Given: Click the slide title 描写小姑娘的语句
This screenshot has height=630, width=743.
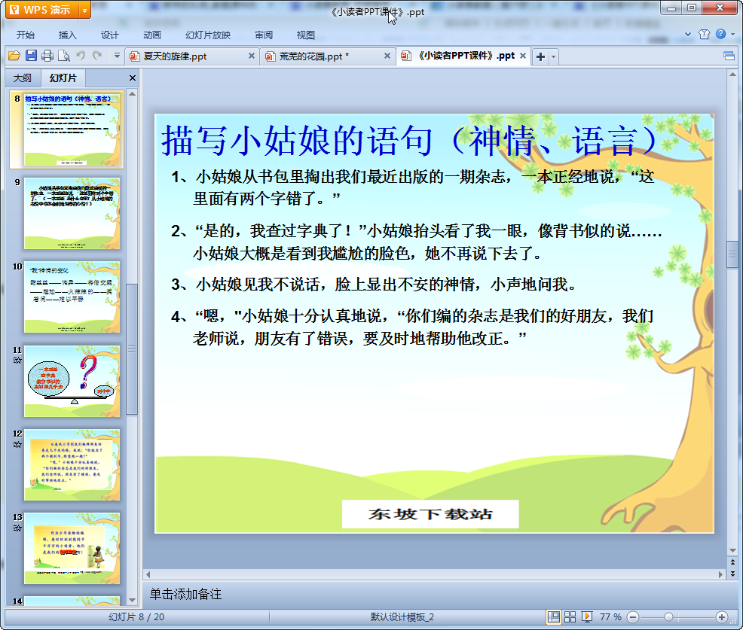Looking at the screenshot, I should pos(411,141).
